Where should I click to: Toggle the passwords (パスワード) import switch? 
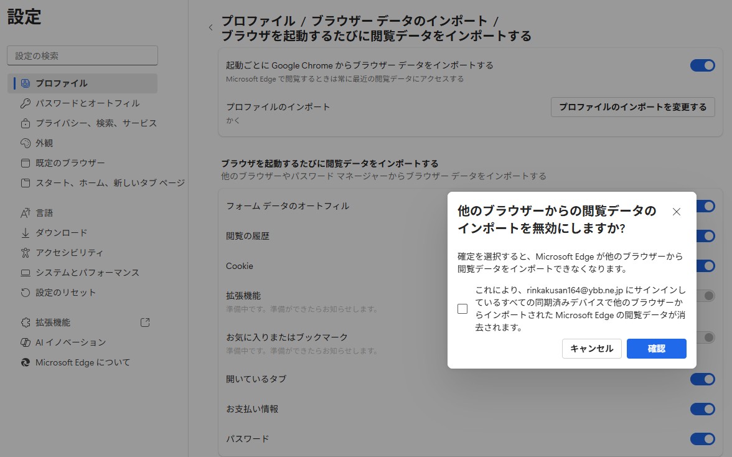(702, 439)
